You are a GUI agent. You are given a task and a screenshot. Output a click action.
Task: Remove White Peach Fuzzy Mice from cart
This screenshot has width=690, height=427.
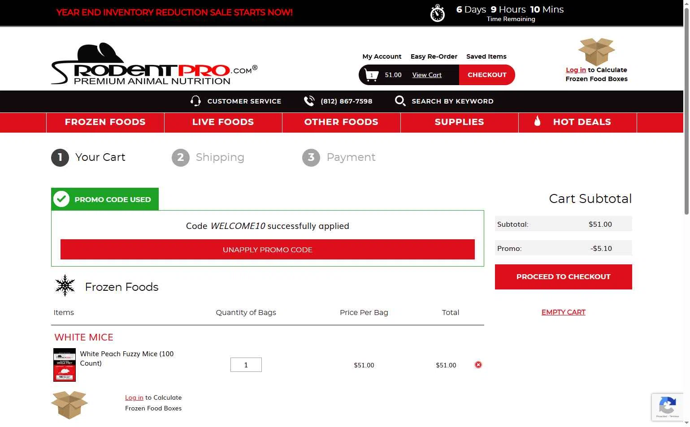coord(478,365)
